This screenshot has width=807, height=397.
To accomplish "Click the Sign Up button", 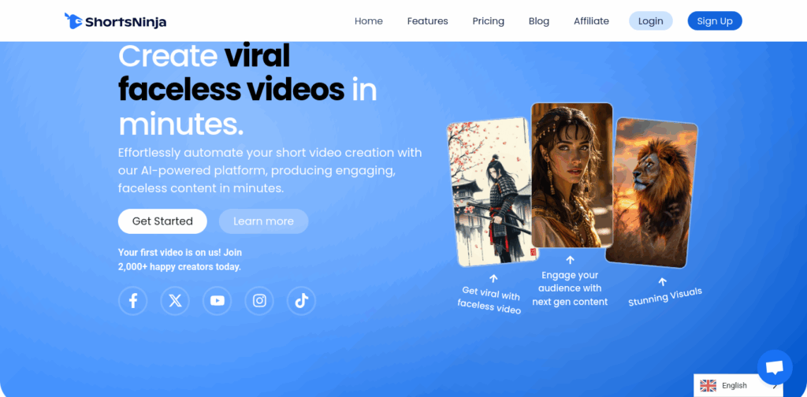I will (715, 21).
